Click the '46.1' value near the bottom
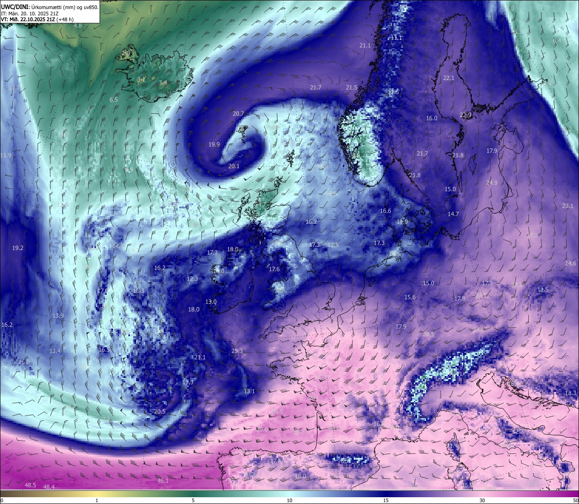579x504 pixels. [x=163, y=481]
